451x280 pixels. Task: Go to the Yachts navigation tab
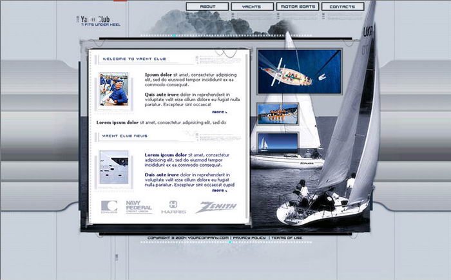[x=252, y=7]
